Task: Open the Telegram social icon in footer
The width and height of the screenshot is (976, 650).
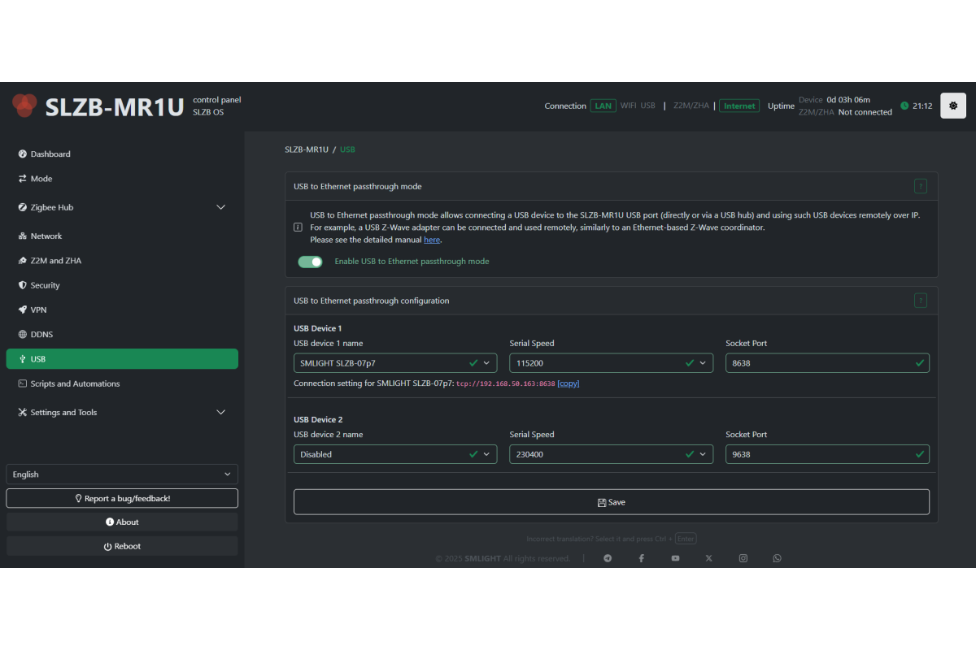Action: point(608,558)
